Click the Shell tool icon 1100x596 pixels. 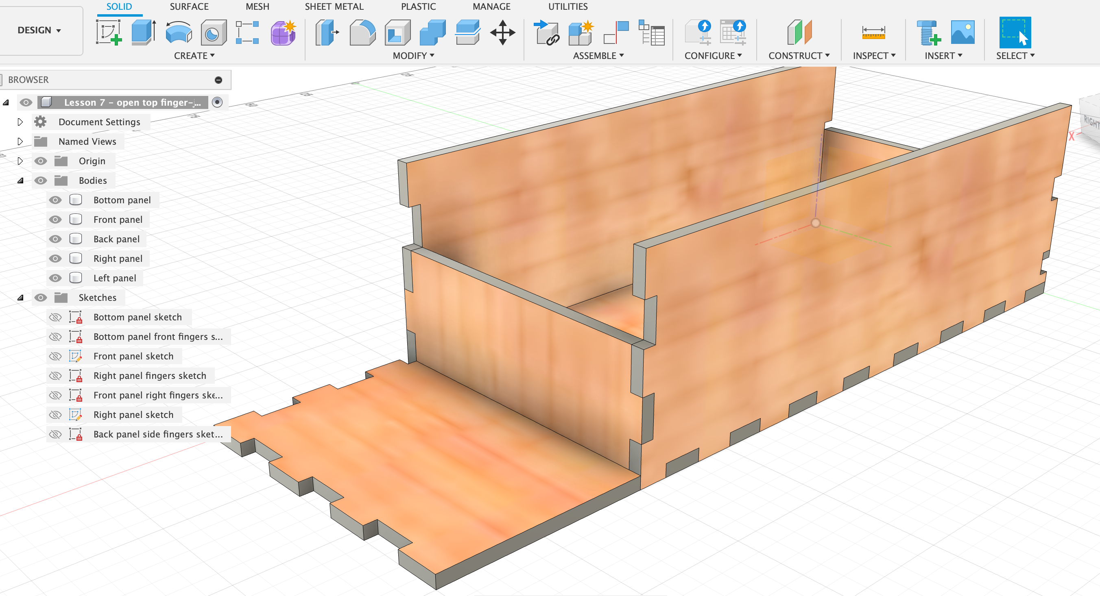tap(397, 33)
